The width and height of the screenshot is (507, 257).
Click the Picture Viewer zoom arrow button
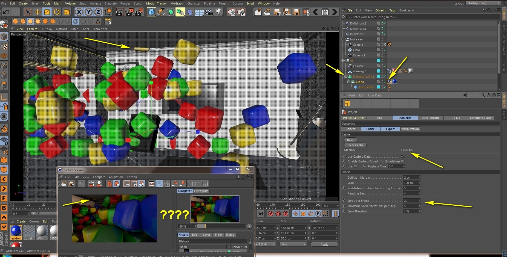tap(249, 226)
